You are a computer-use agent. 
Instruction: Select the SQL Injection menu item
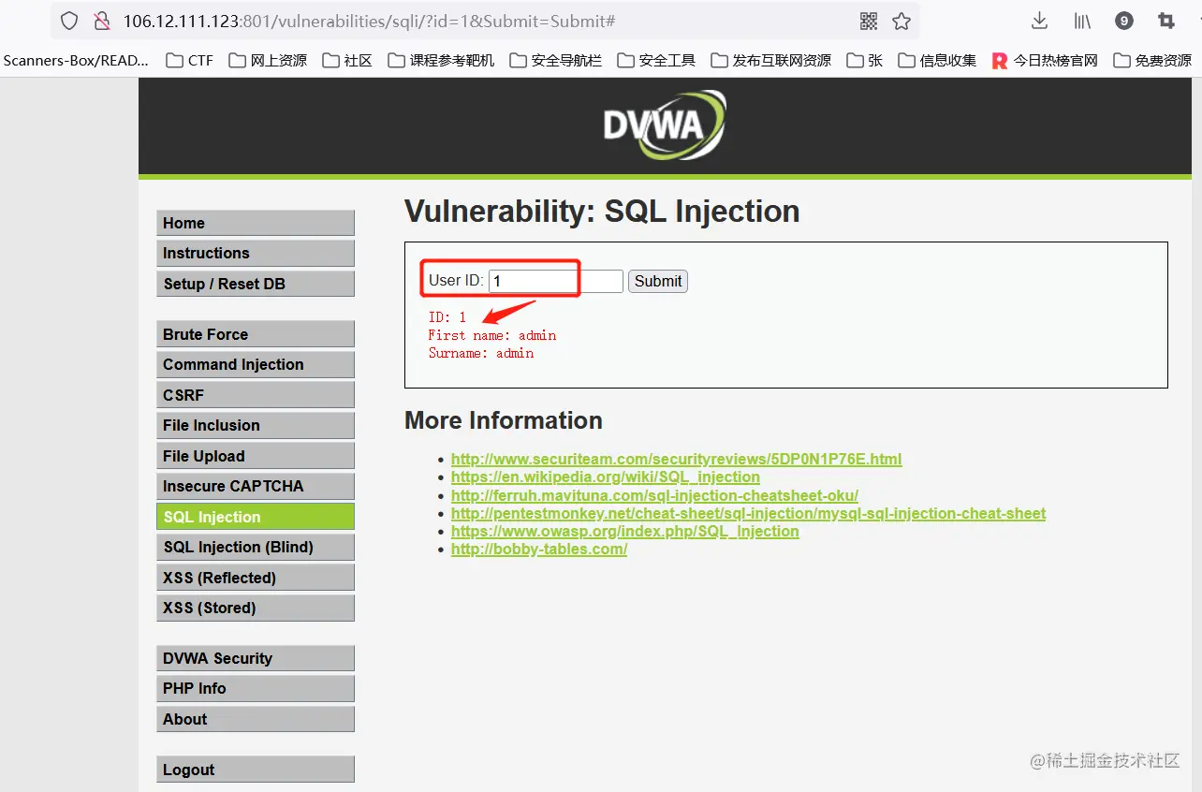point(256,517)
